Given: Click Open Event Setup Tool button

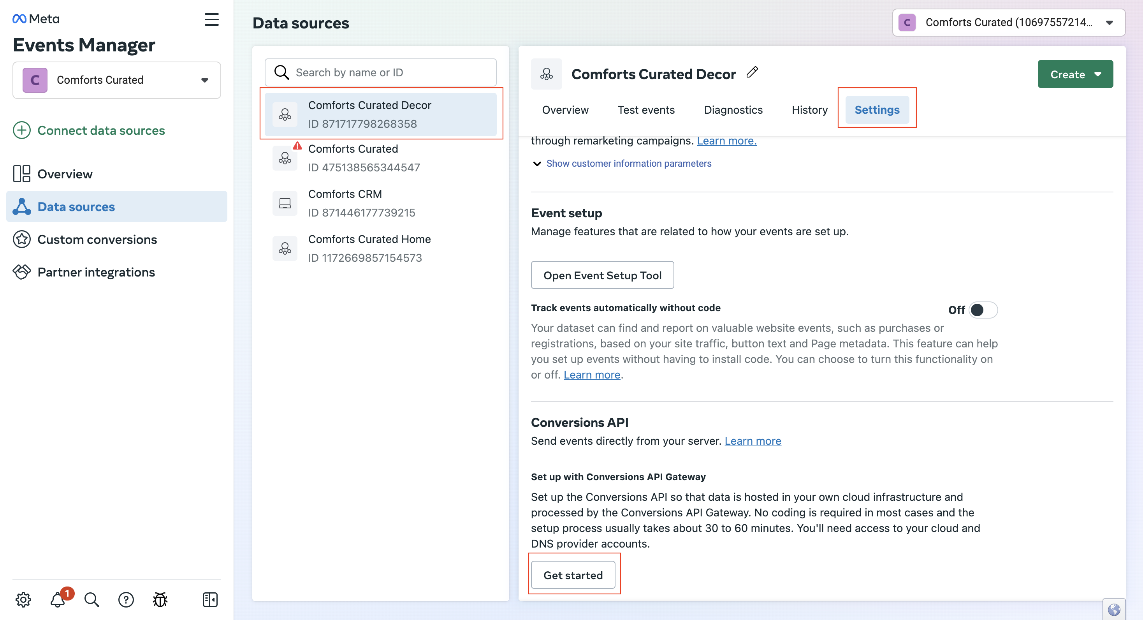Looking at the screenshot, I should tap(603, 275).
